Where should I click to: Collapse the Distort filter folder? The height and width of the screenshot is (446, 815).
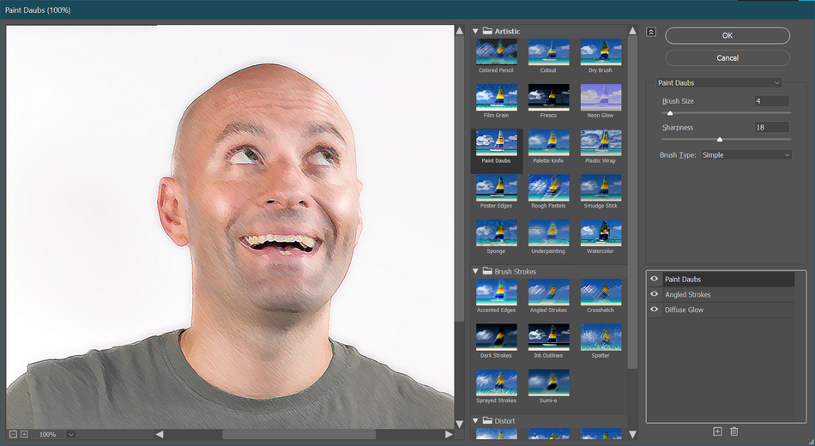pyautogui.click(x=475, y=421)
